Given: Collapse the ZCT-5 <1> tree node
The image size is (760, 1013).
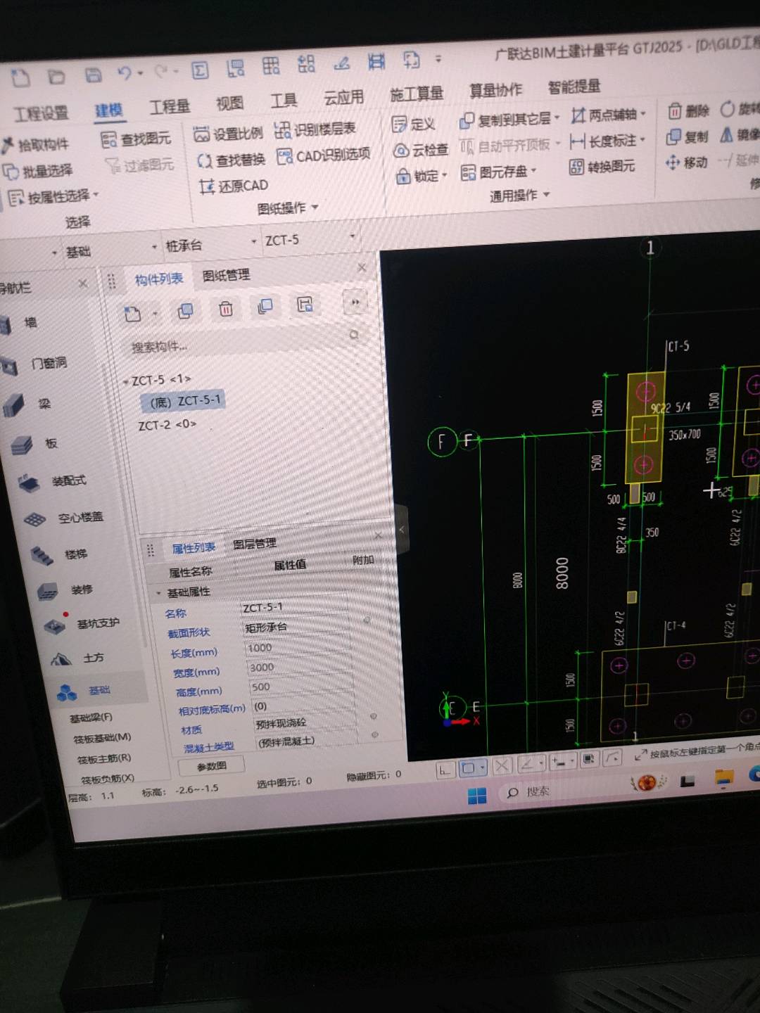Looking at the screenshot, I should tap(126, 381).
